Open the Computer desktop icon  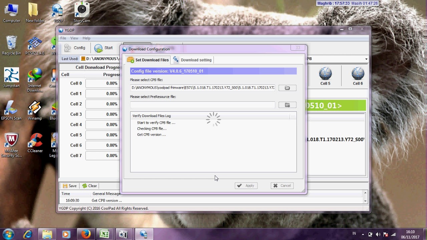[x=12, y=13]
